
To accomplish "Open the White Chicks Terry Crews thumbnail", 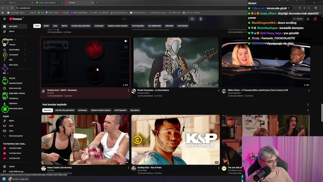I will point(266,62).
